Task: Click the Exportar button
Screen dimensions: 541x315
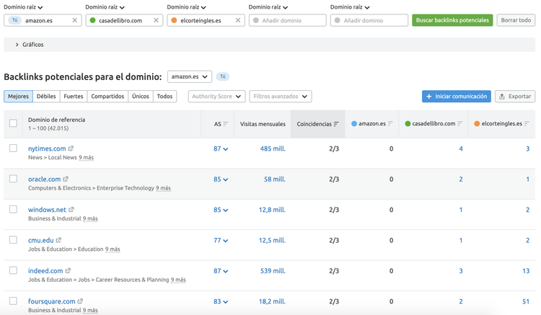Action: coord(515,97)
